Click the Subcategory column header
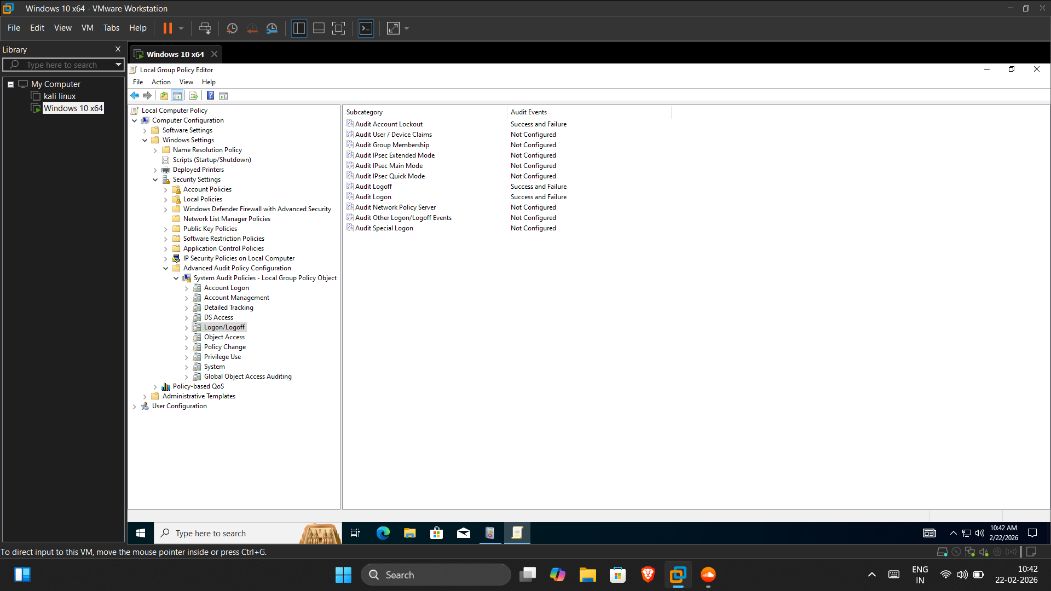 tap(425, 112)
